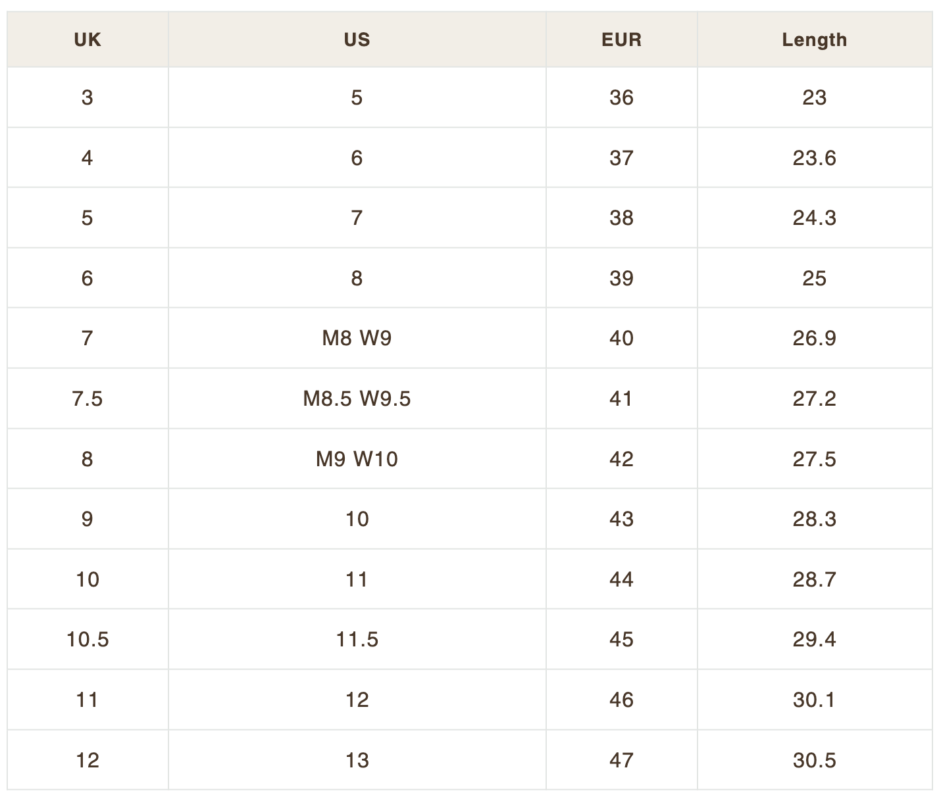Click the UK column header
The image size is (941, 797).
tap(88, 39)
